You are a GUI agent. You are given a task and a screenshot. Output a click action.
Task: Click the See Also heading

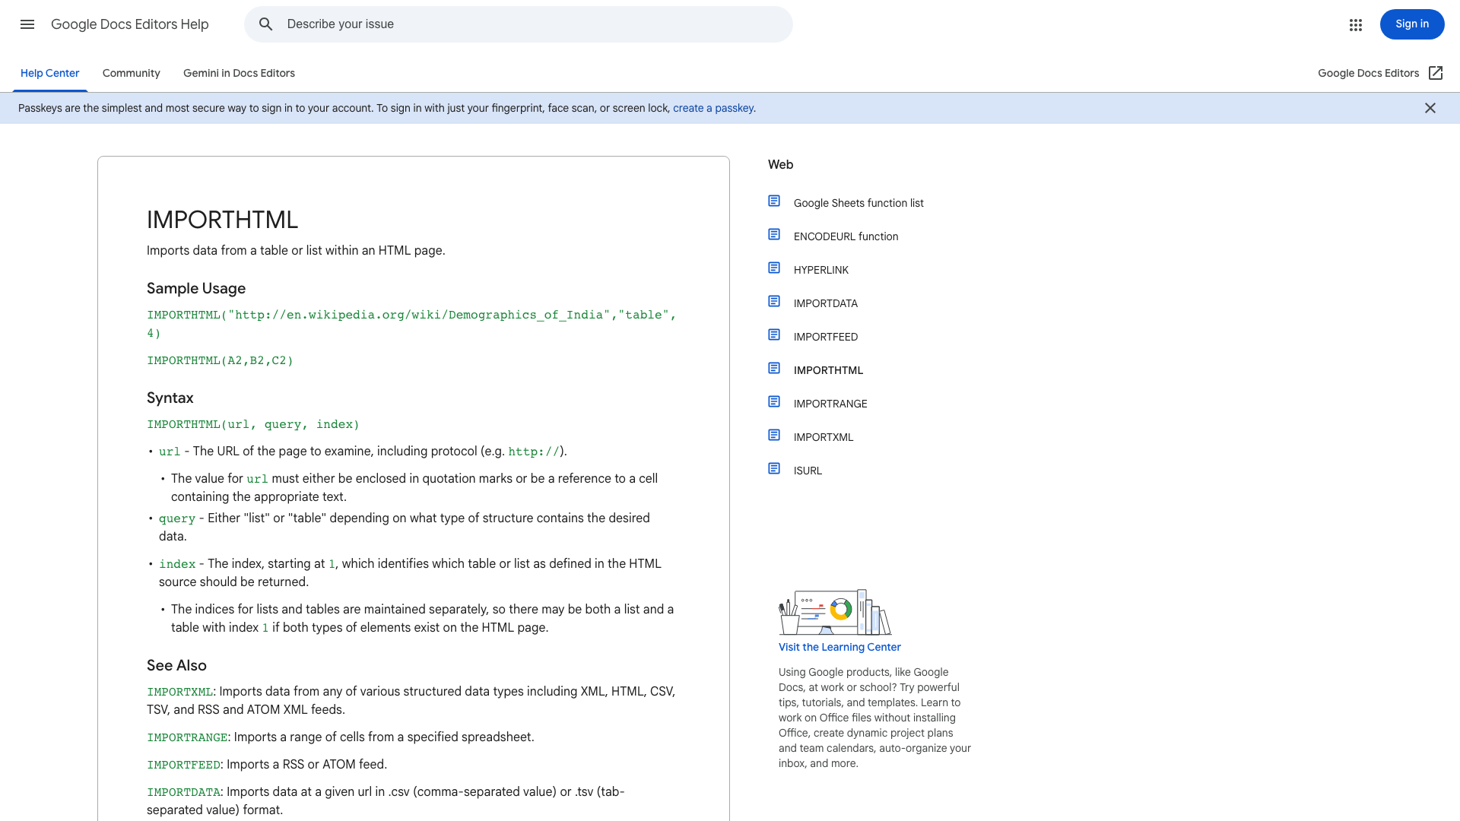176,665
